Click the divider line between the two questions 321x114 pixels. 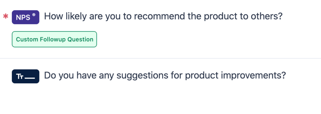point(160,58)
